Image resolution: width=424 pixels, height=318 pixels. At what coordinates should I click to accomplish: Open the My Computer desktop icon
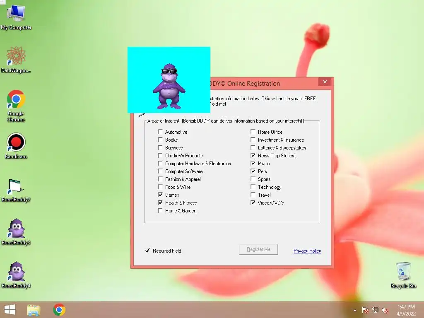(x=16, y=17)
